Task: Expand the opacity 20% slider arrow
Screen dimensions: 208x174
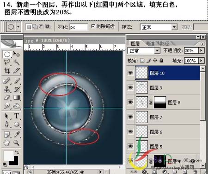Action: pyautogui.click(x=201, y=50)
